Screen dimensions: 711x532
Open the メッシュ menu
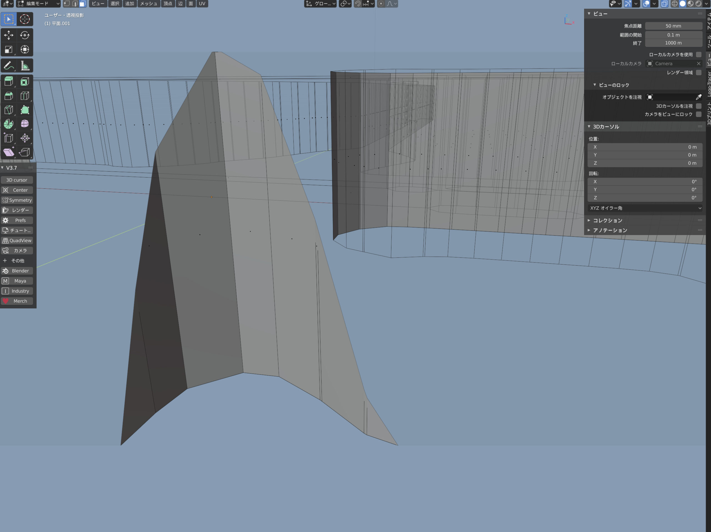tap(149, 4)
